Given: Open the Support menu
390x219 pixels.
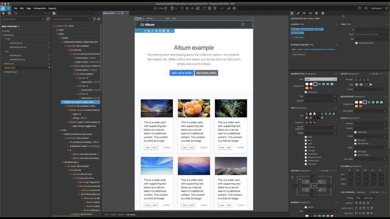Looking at the screenshot, I should (x=52, y=8).
